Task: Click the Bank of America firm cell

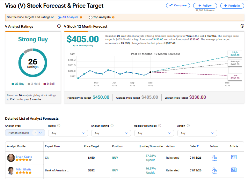Action: pyautogui.click(x=57, y=170)
